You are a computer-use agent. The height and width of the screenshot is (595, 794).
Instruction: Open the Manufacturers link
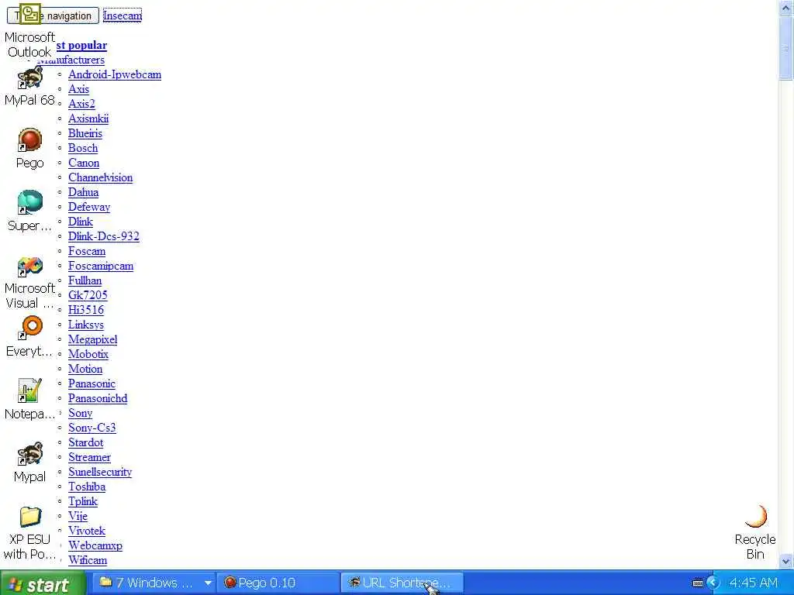click(x=71, y=60)
